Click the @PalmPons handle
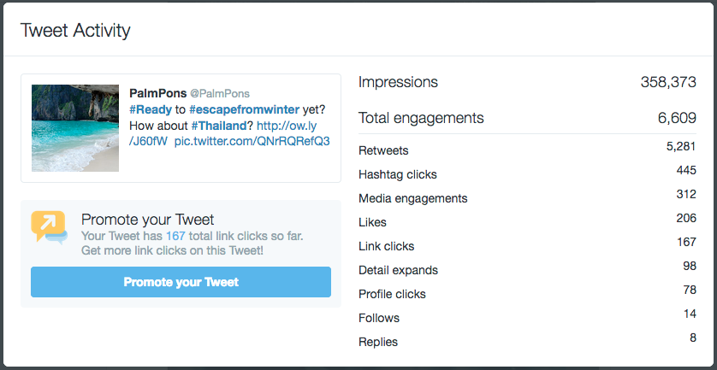 click(x=220, y=94)
